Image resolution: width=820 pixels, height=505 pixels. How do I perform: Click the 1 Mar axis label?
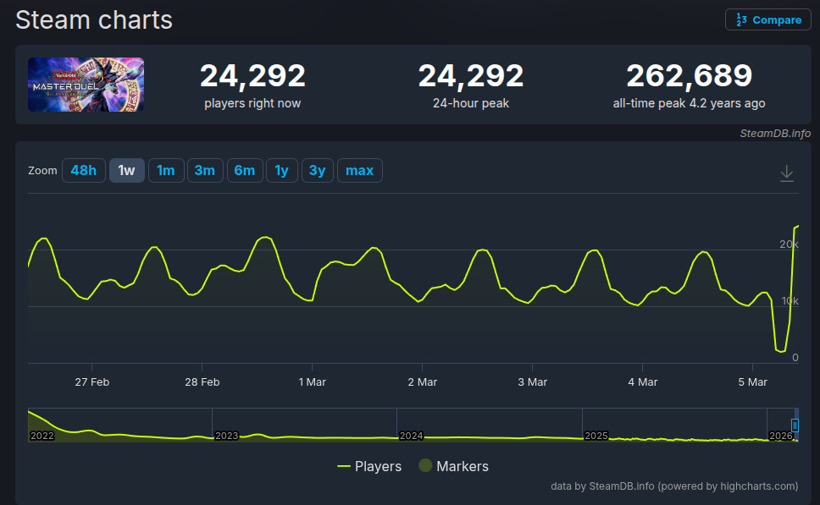pyautogui.click(x=313, y=382)
